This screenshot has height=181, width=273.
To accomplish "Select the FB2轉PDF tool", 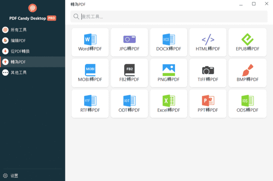I will [129, 73].
